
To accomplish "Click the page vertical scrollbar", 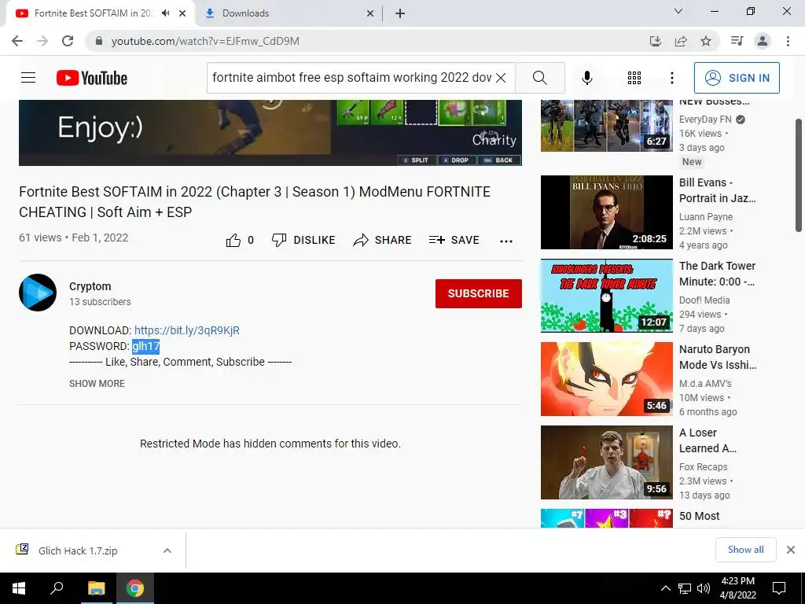I will pos(799,175).
